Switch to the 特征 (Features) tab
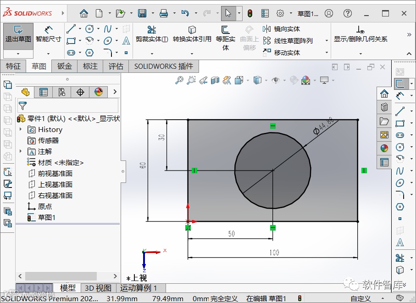 pyautogui.click(x=13, y=66)
